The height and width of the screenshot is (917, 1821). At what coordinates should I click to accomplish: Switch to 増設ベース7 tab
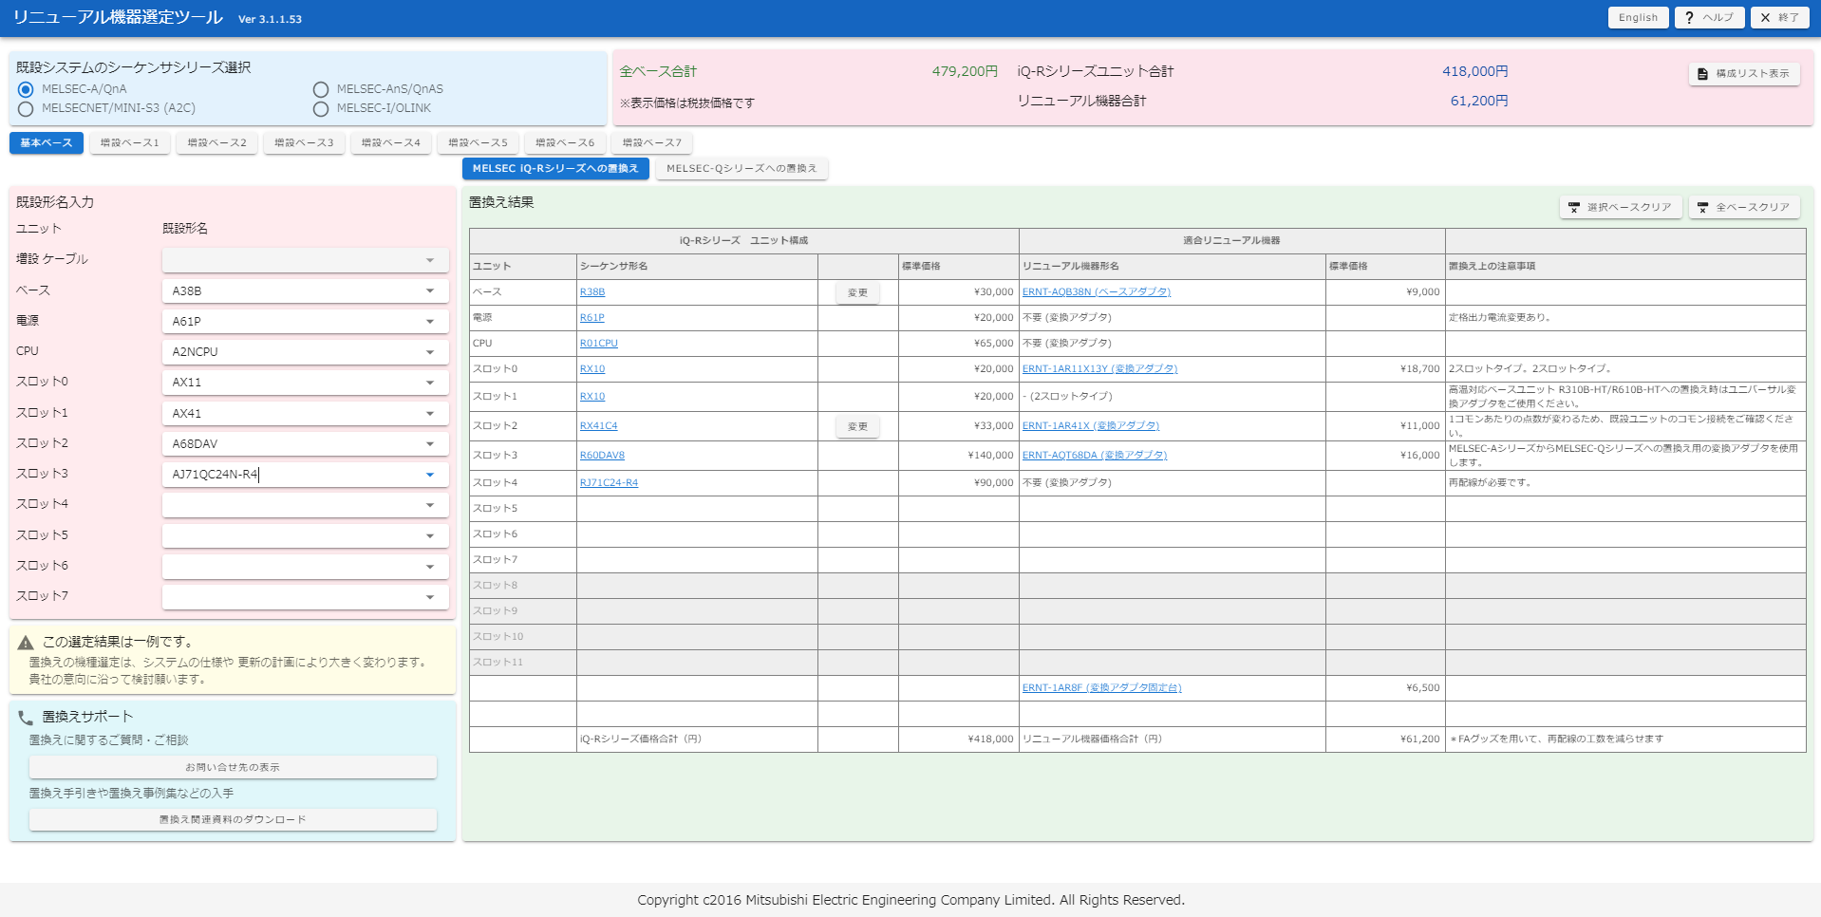(652, 142)
